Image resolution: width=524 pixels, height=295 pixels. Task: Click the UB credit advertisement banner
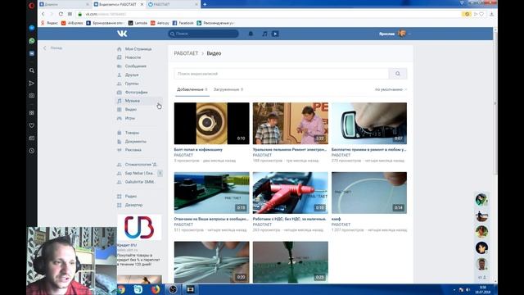click(x=139, y=228)
